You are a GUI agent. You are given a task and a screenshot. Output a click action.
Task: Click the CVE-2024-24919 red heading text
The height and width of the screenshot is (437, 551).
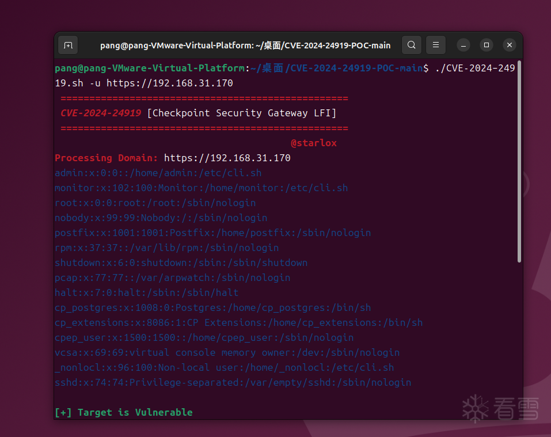tap(101, 113)
